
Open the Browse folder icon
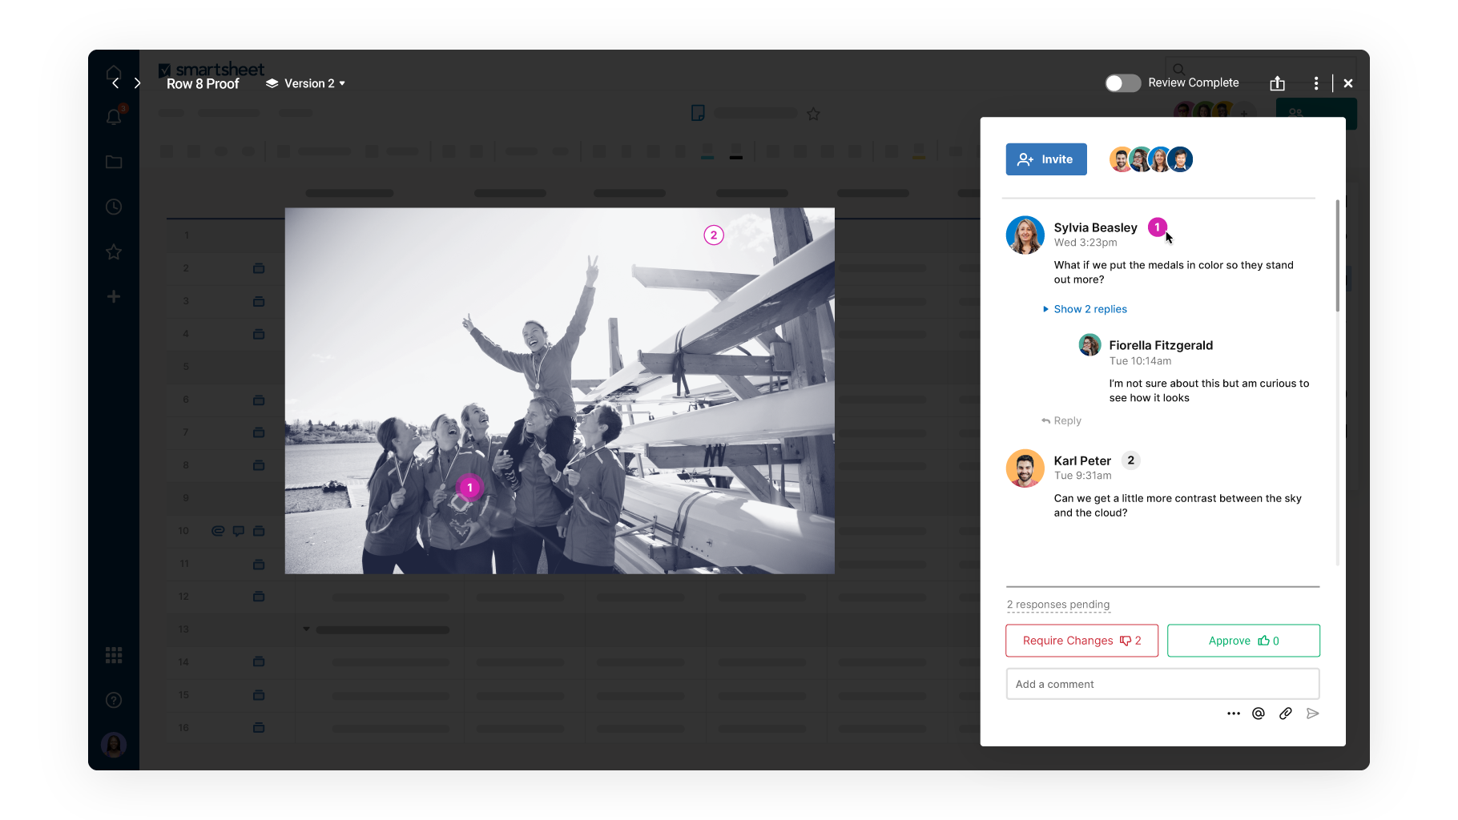(114, 162)
